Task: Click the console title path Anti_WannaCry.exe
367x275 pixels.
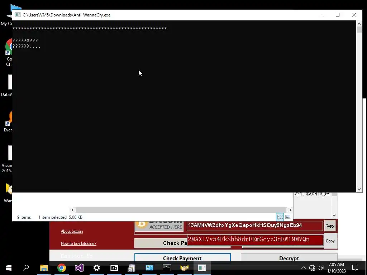Action: click(x=66, y=15)
